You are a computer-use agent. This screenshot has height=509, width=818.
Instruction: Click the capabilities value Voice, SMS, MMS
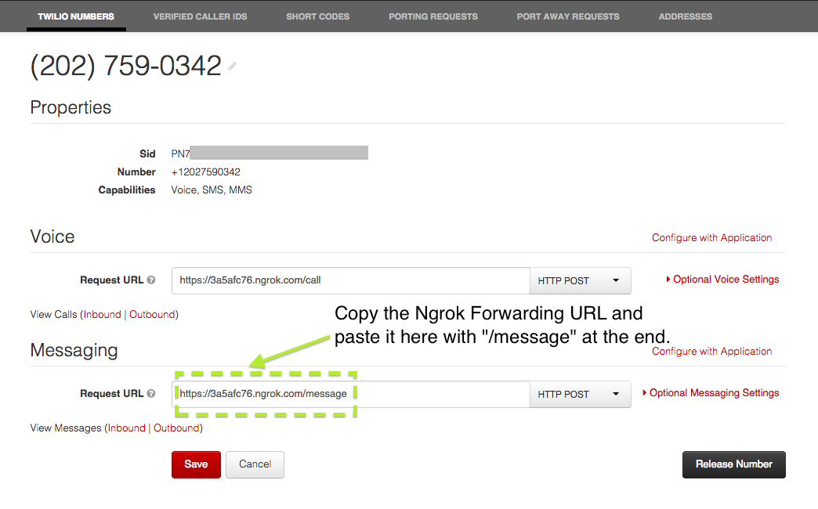click(x=212, y=190)
